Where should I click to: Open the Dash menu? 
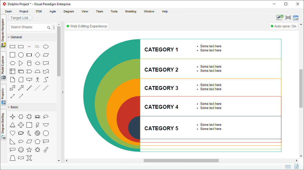[x=8, y=11]
